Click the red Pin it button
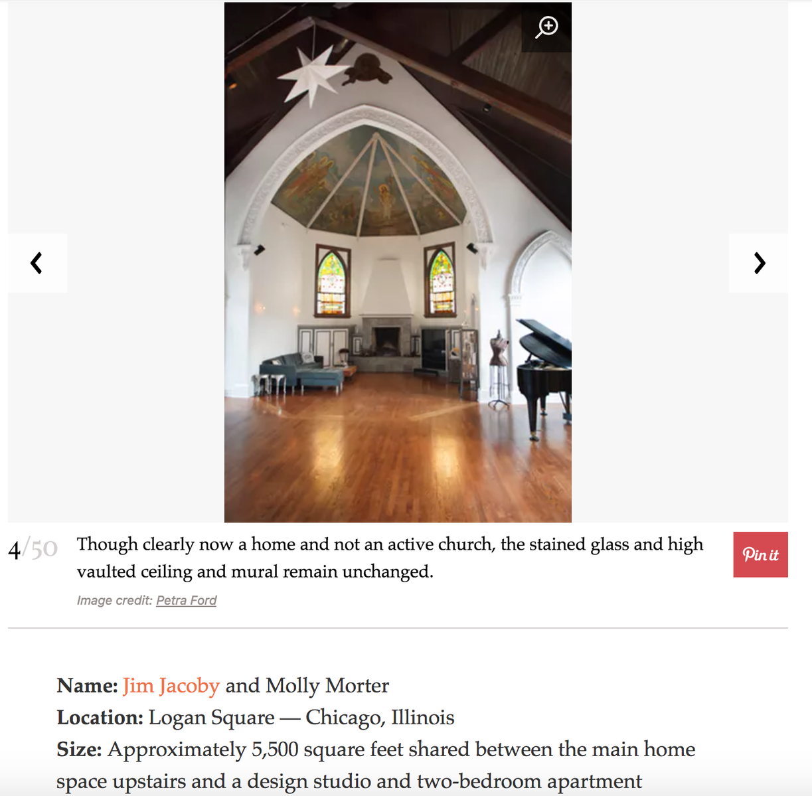 (760, 554)
